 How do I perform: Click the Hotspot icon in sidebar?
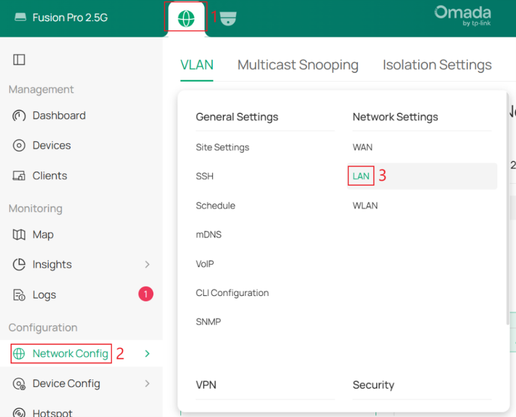[x=19, y=413]
